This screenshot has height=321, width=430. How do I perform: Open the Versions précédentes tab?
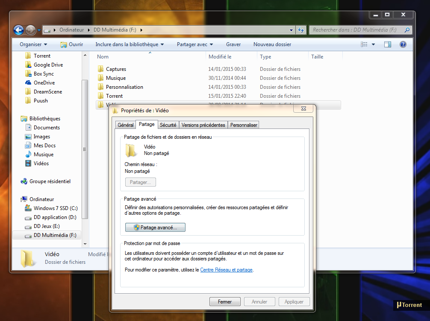tap(203, 125)
